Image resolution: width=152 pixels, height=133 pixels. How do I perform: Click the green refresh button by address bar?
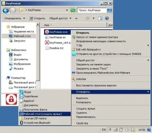[x=73, y=10]
